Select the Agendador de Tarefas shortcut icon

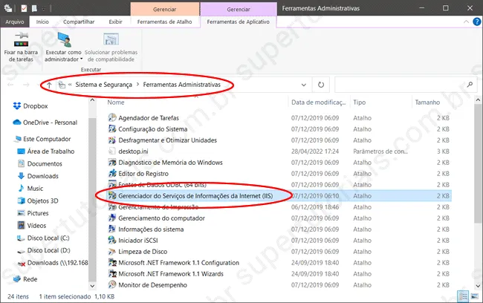click(112, 117)
